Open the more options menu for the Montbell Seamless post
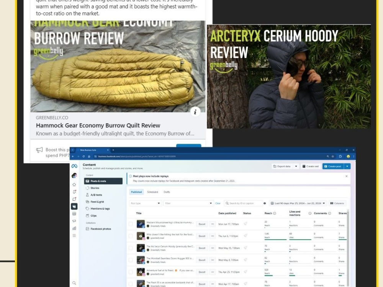Screen dimensions: 383x287 pyautogui.click(x=213, y=260)
